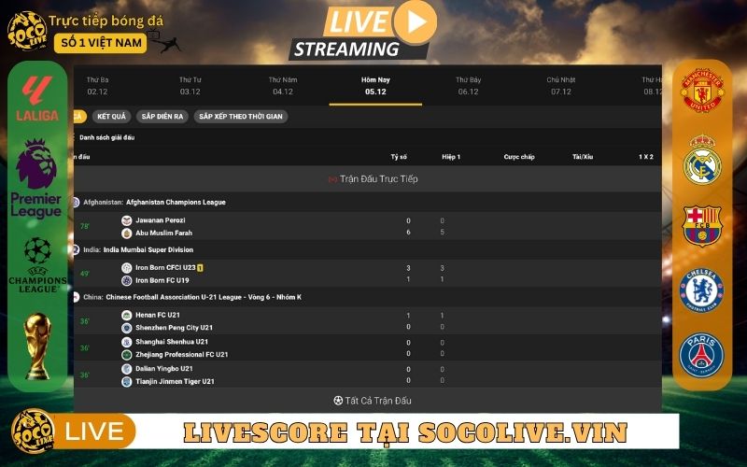Image resolution: width=747 pixels, height=467 pixels.
Task: Click the Tianjin Jinmen Tiger U21 name
Action: coord(175,382)
